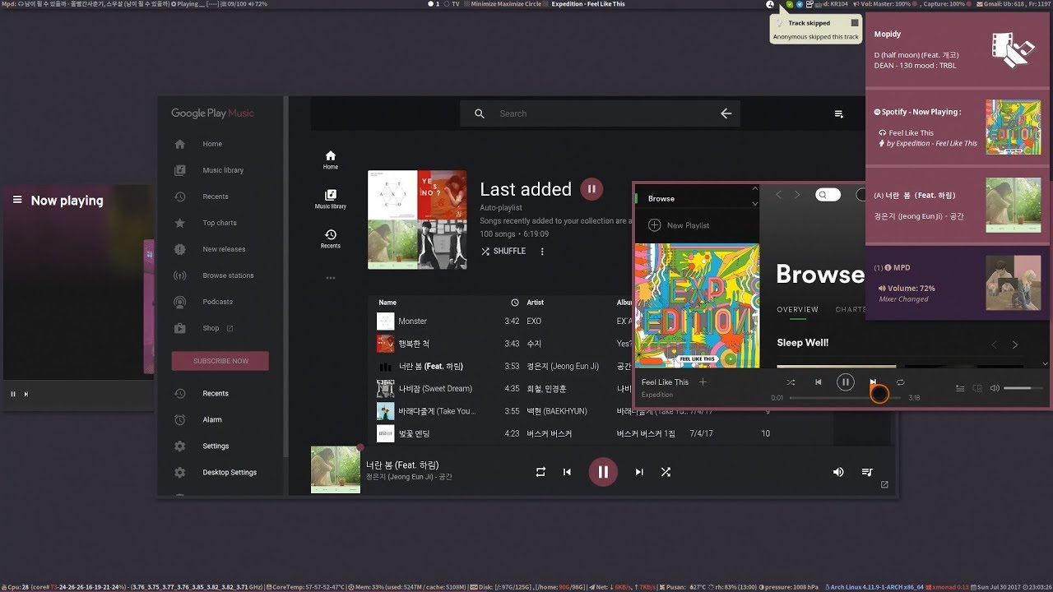Select Recents in the mini navigation rail

(330, 238)
